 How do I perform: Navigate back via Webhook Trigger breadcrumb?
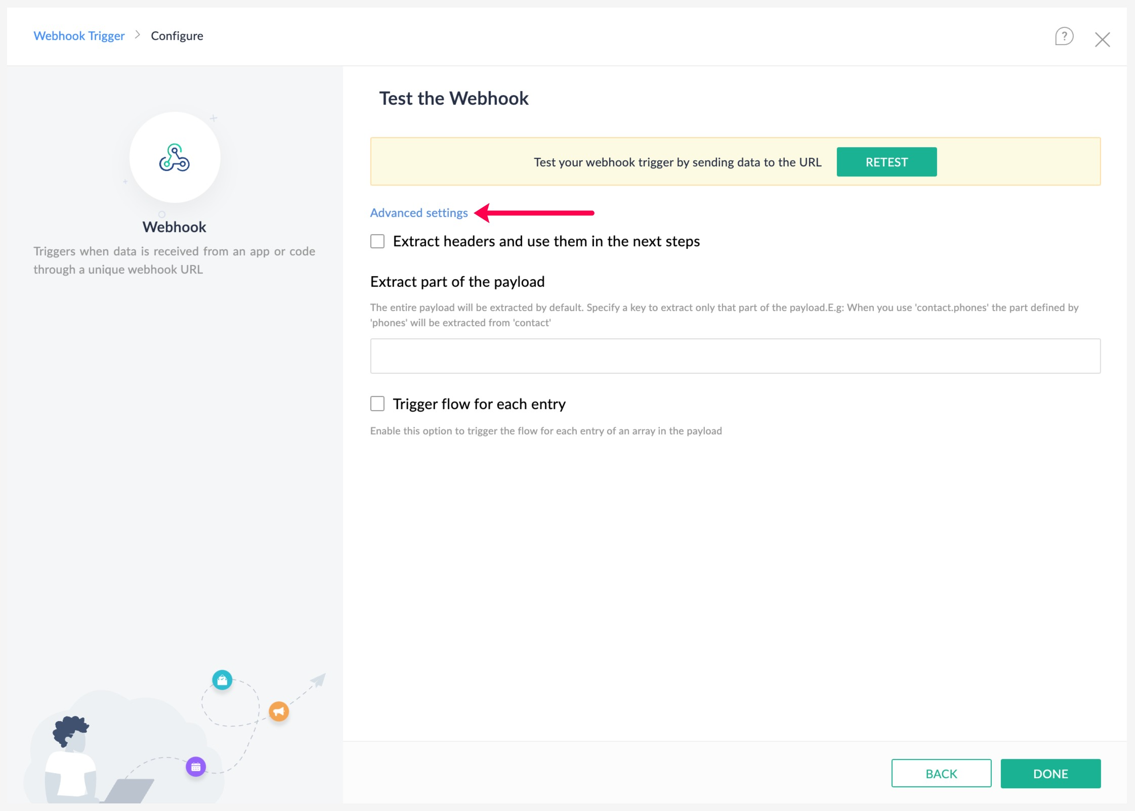click(x=79, y=35)
